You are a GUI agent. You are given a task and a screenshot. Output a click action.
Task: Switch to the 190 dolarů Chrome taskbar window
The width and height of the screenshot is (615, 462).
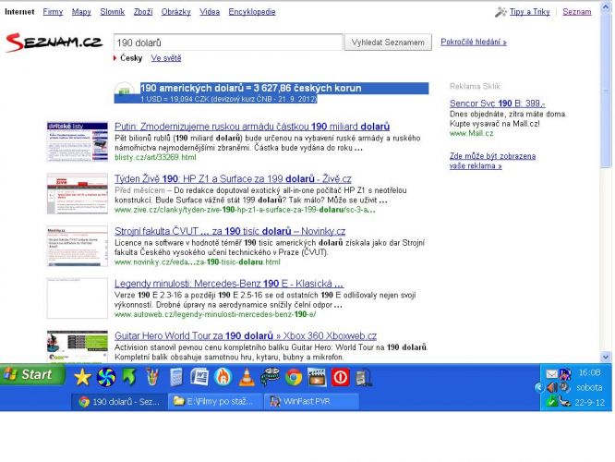click(x=119, y=401)
